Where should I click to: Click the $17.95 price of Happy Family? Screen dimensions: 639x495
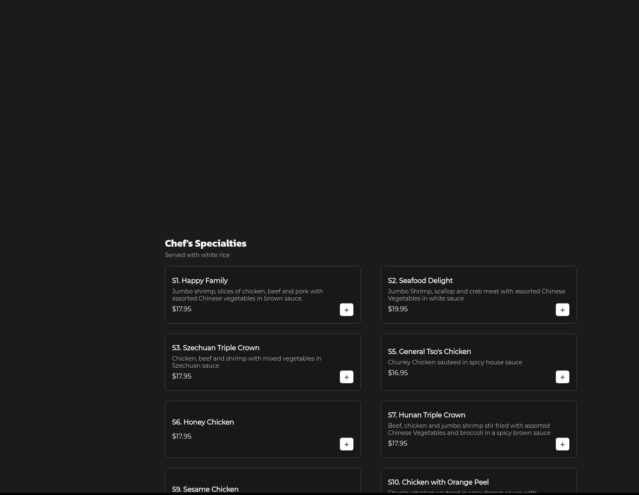click(x=182, y=309)
